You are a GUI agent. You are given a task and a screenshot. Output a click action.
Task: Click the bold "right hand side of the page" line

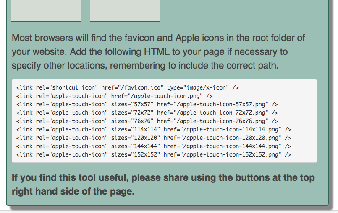73,192
